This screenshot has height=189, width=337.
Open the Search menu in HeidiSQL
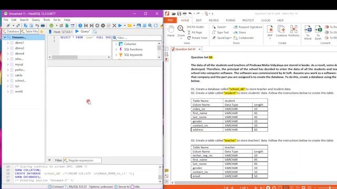(x=24, y=20)
